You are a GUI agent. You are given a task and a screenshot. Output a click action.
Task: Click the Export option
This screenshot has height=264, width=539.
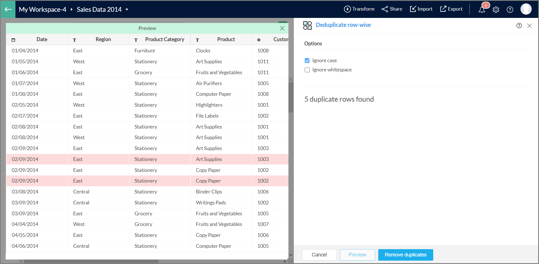451,9
